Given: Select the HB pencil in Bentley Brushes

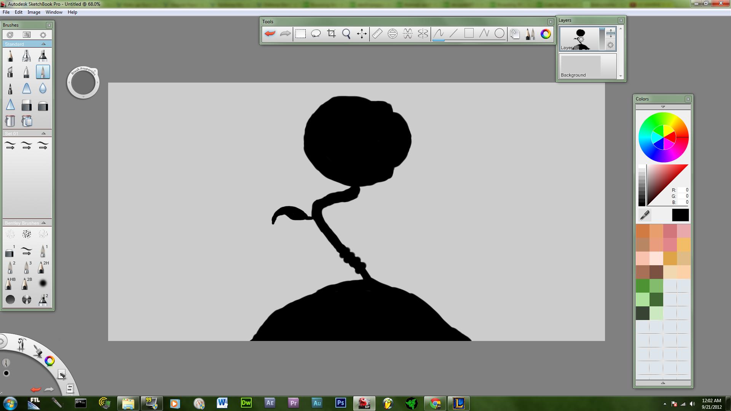Looking at the screenshot, I should pyautogui.click(x=10, y=284).
